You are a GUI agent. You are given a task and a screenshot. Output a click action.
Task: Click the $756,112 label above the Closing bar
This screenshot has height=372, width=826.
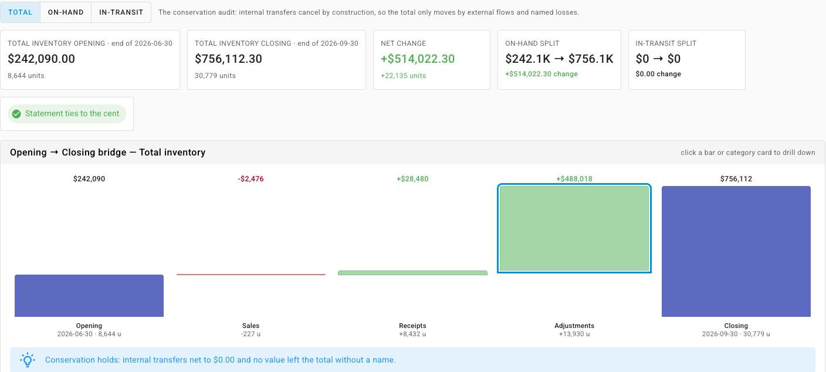pyautogui.click(x=736, y=179)
